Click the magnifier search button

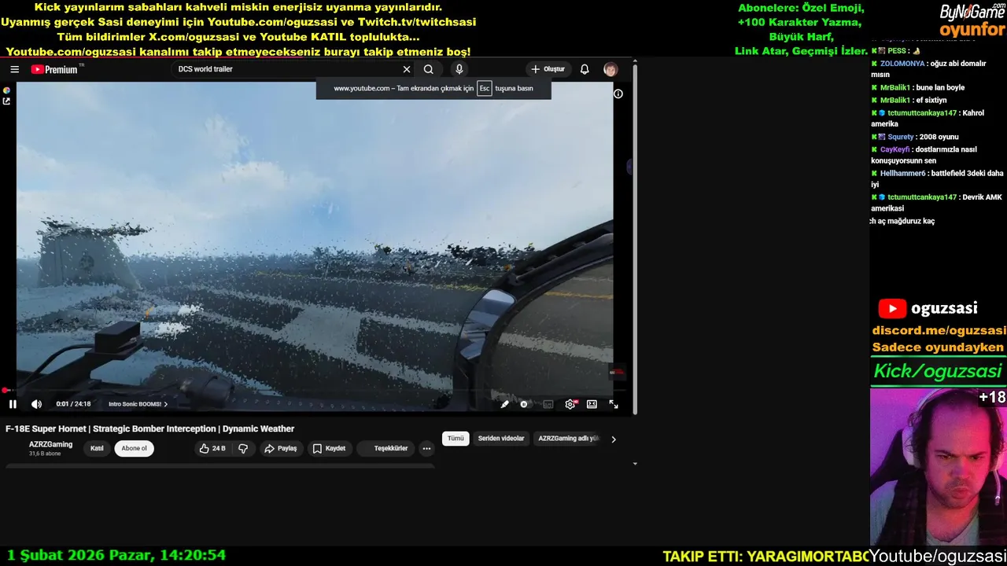[428, 69]
